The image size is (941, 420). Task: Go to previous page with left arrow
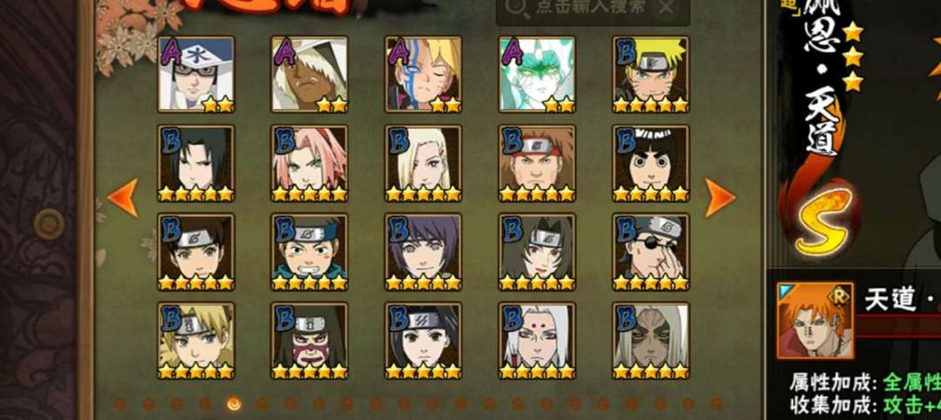(x=123, y=198)
